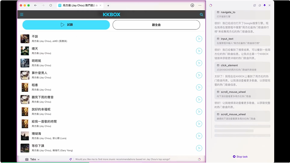
Task: Expand the input_text step card
Action: (242, 41)
